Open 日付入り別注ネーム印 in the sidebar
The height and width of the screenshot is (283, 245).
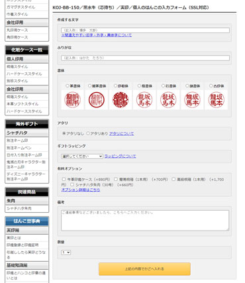coord(24,155)
